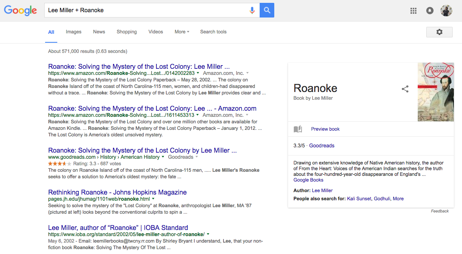
Task: Open Google Books link
Action: (308, 180)
